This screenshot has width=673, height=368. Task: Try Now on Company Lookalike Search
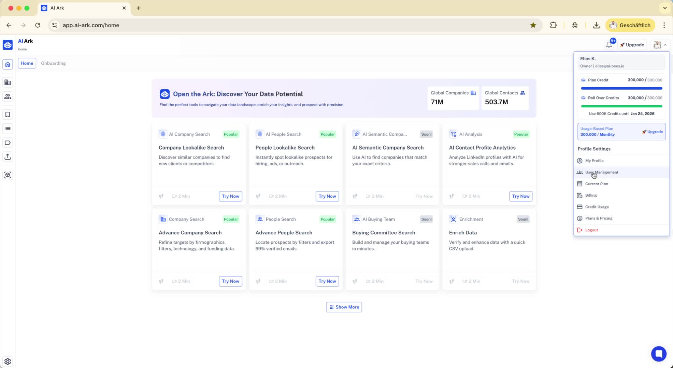click(x=230, y=196)
